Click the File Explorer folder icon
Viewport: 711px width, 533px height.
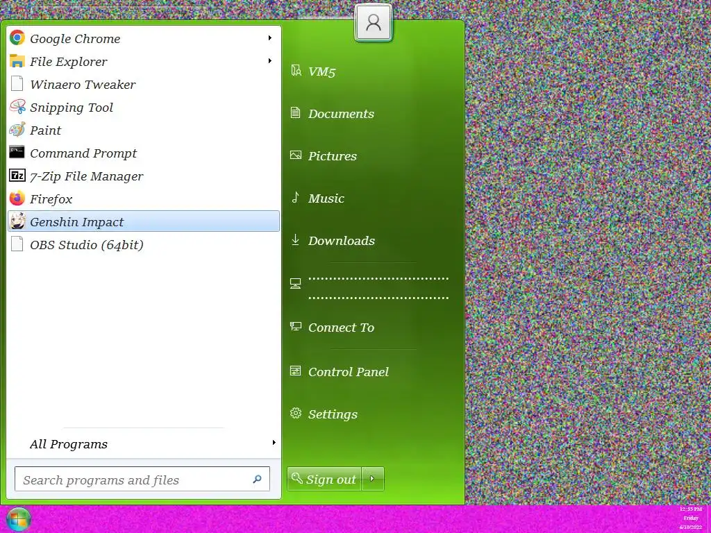tap(17, 61)
